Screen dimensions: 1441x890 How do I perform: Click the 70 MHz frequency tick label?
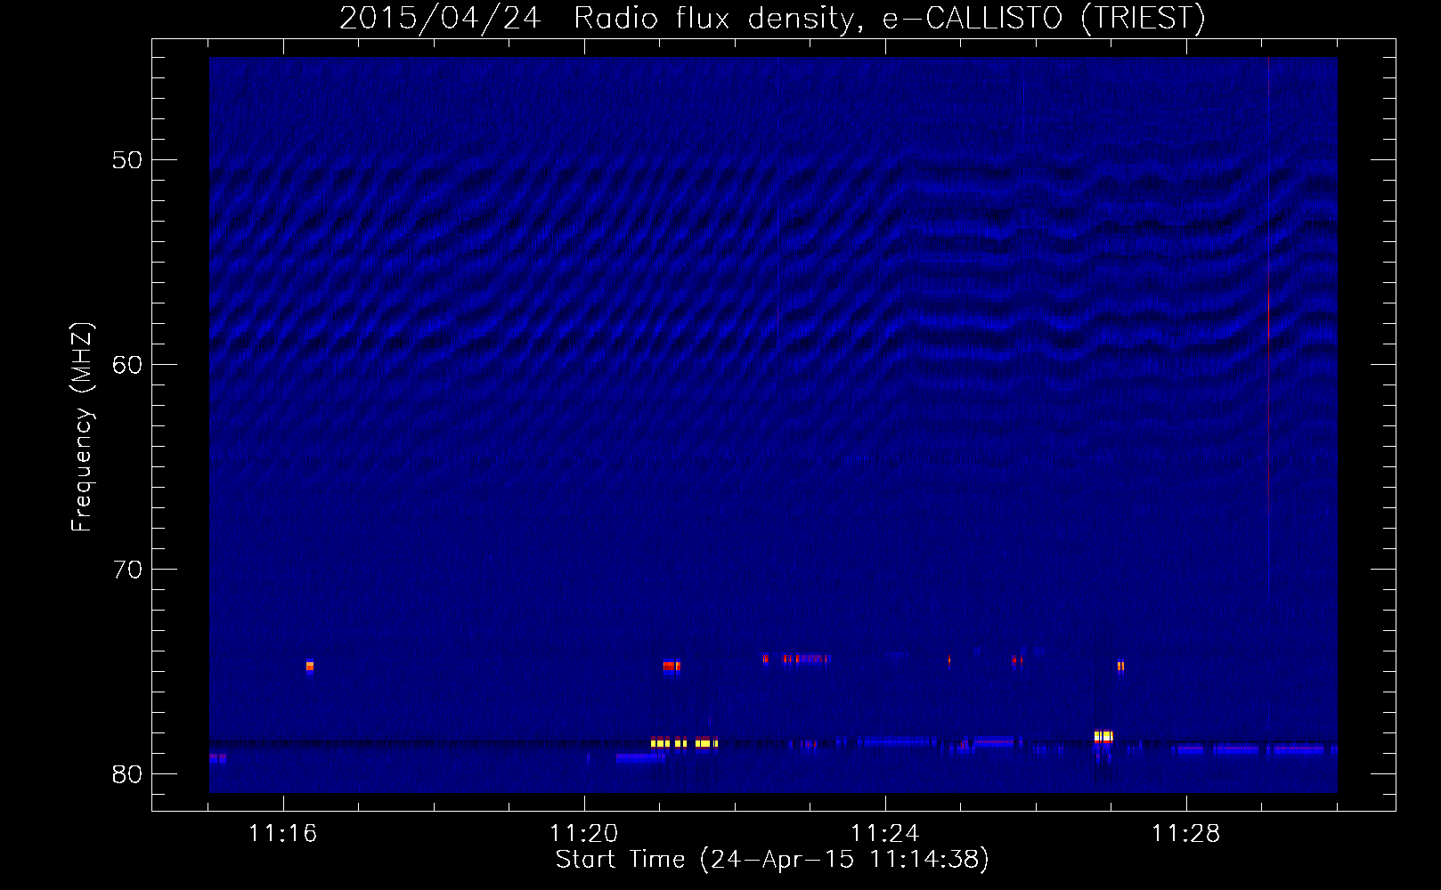pos(128,570)
